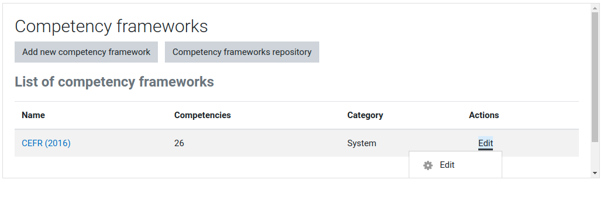The width and height of the screenshot is (604, 214).
Task: Click the gear icon beside Edit
Action: click(x=427, y=165)
